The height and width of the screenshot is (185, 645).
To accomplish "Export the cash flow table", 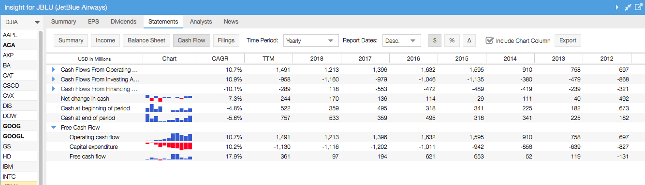I will tap(568, 40).
